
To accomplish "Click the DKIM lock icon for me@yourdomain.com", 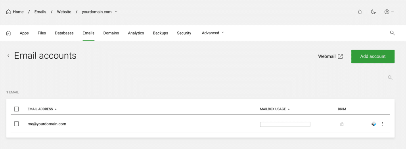I will pyautogui.click(x=342, y=124).
